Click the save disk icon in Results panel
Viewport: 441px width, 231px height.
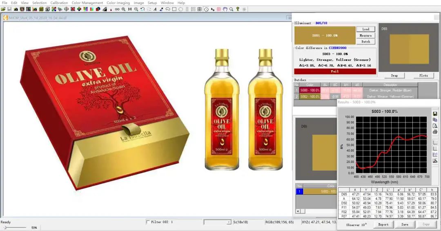click(435, 114)
